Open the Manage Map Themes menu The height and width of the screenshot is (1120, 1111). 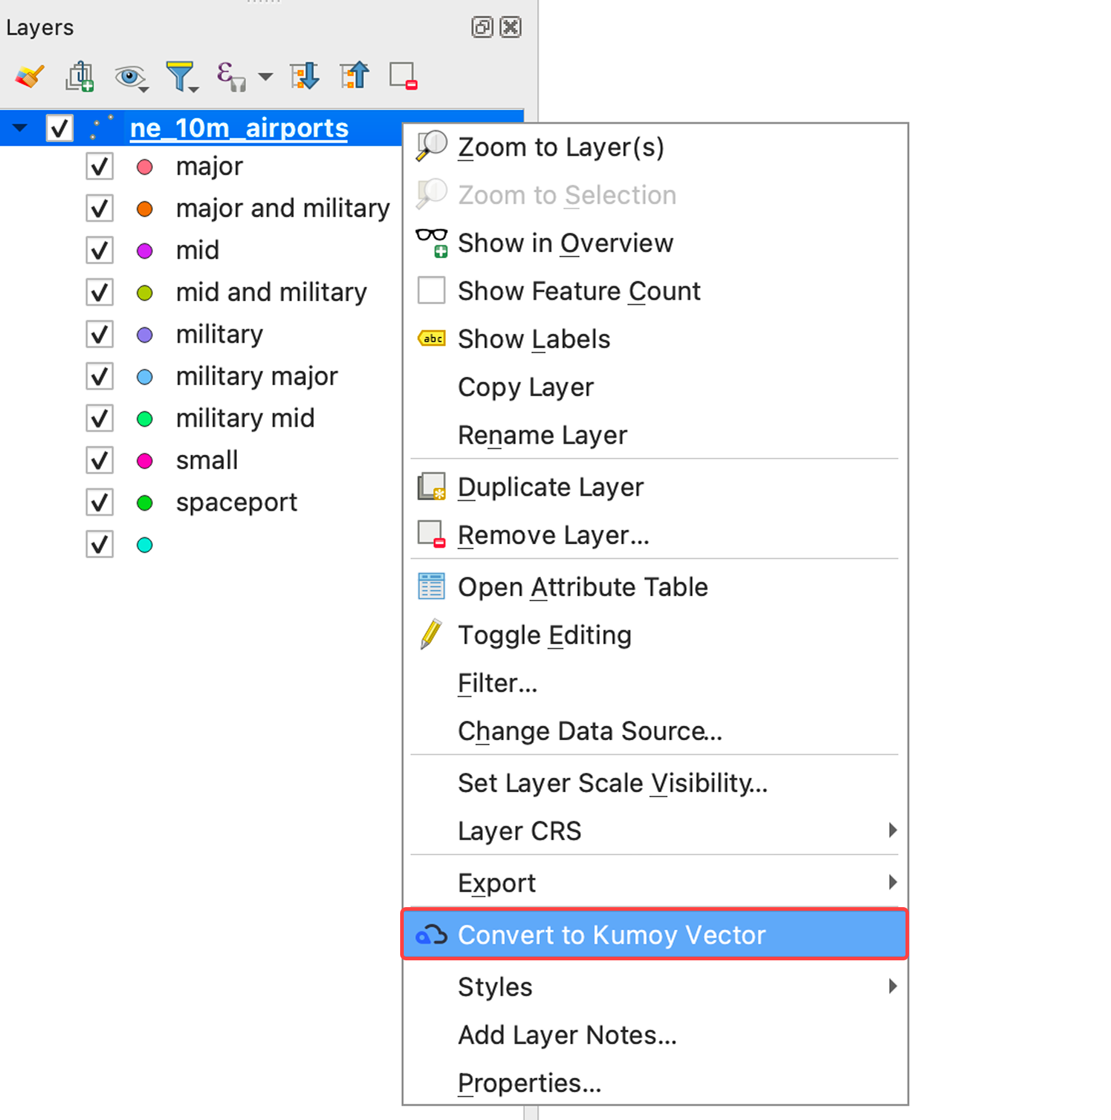(x=130, y=77)
